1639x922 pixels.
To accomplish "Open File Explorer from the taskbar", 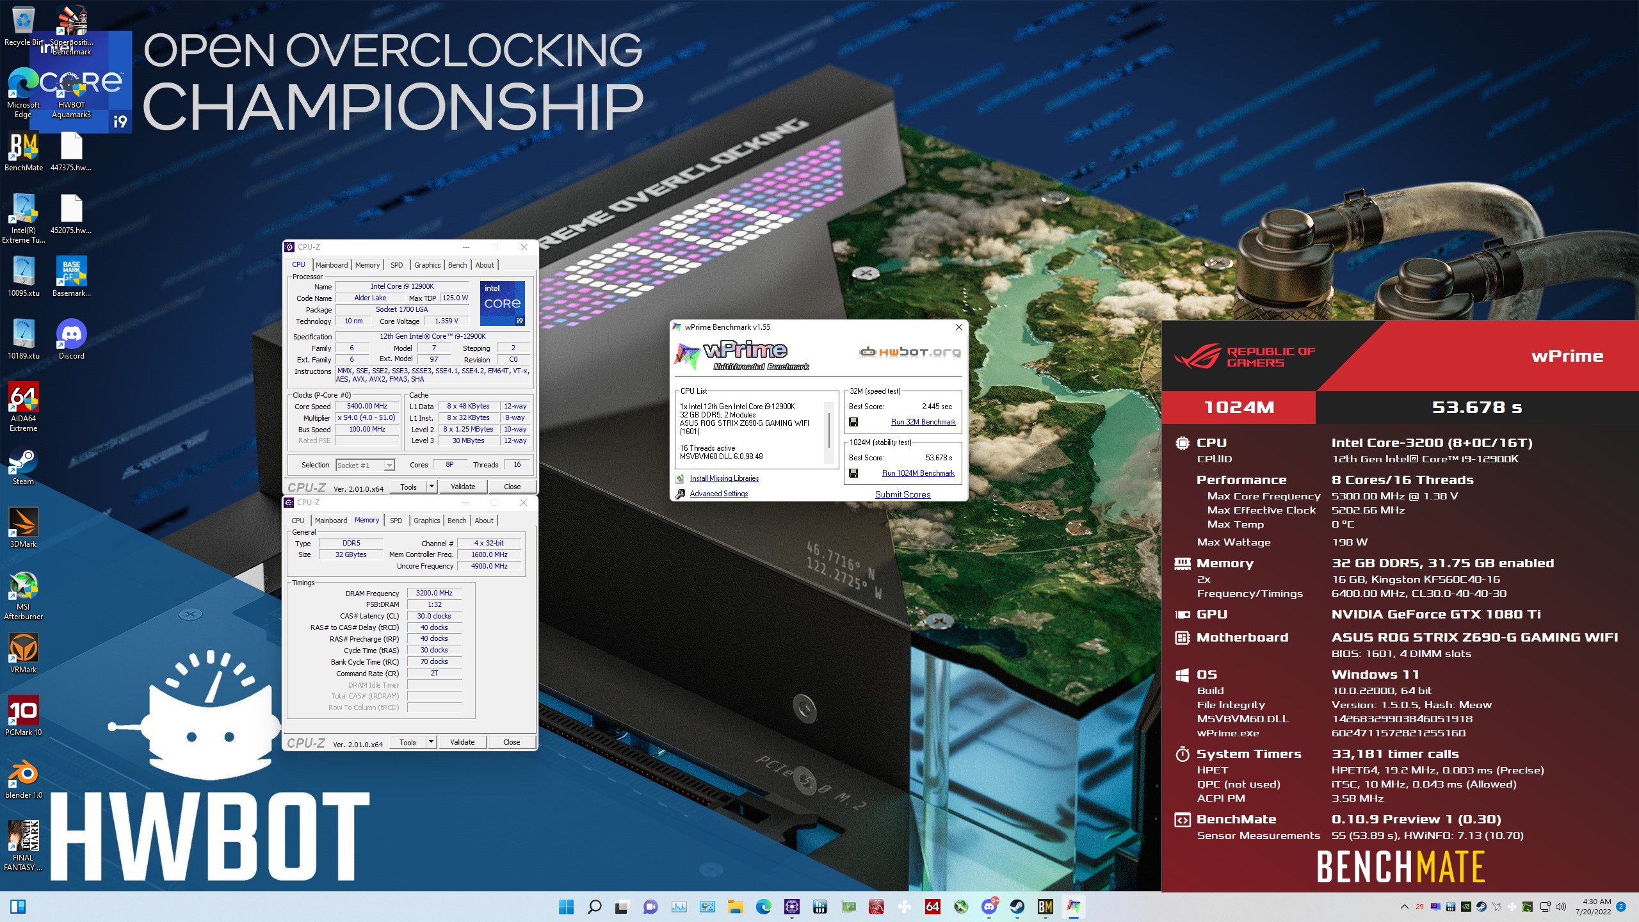I will (x=736, y=907).
